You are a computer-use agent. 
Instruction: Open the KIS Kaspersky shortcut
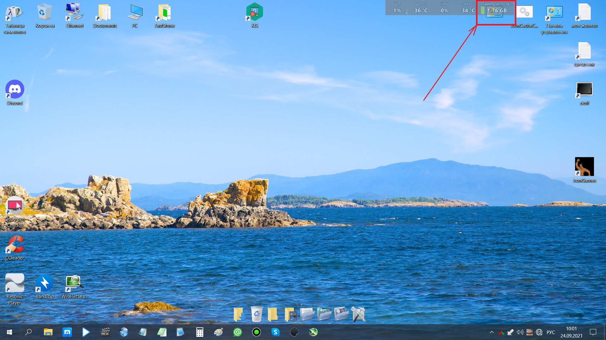tap(254, 13)
